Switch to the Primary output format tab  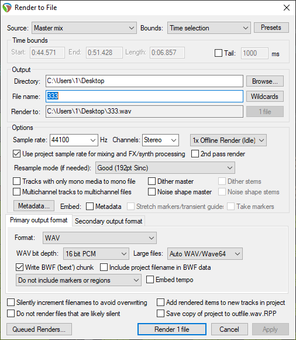click(x=39, y=220)
